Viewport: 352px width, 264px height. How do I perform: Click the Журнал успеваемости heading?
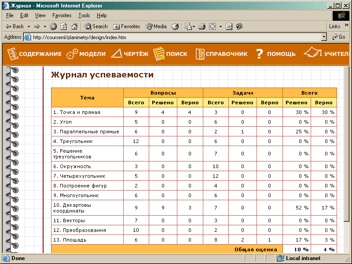coord(102,74)
